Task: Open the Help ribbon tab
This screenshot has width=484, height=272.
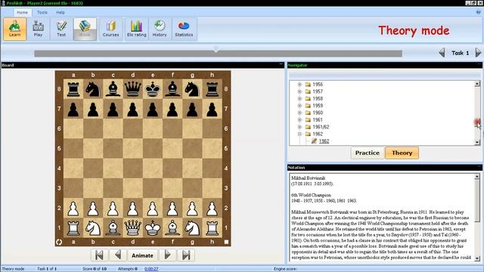Action: (60, 12)
